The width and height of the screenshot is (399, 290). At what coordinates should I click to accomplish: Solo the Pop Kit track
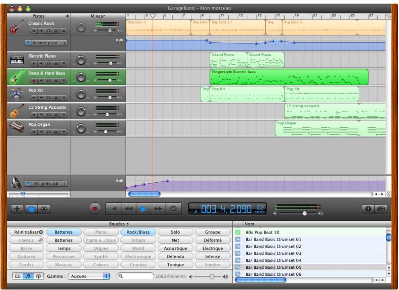[48, 98]
